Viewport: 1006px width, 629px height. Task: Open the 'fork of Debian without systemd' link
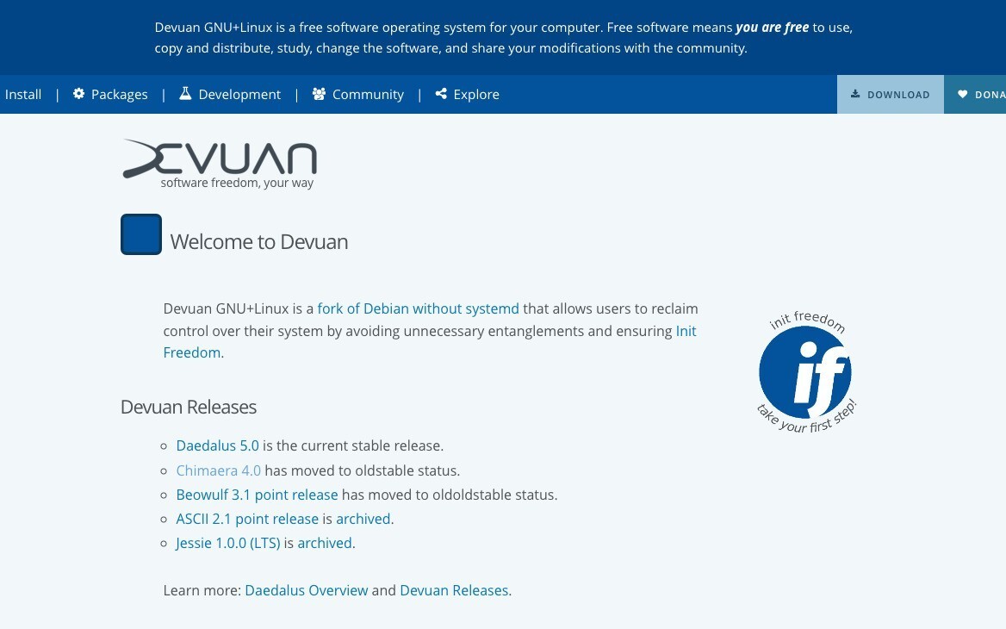418,308
